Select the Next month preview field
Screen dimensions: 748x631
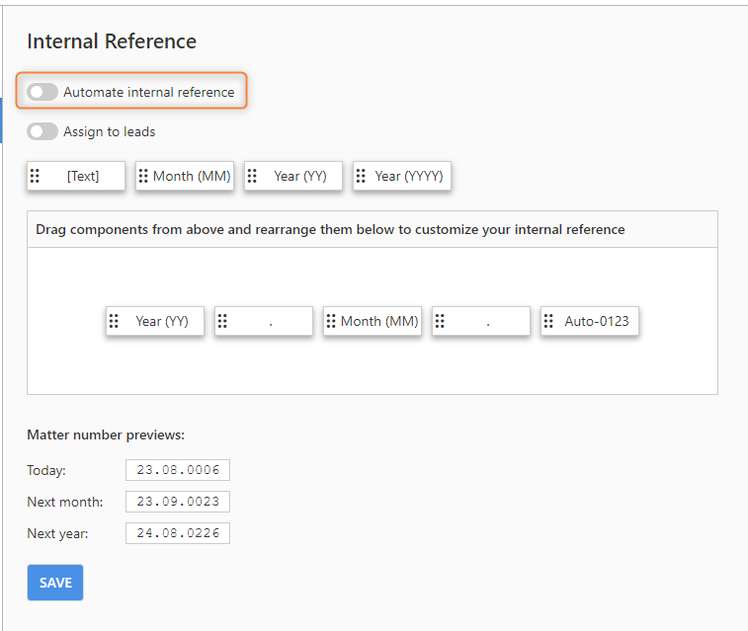[x=178, y=502]
